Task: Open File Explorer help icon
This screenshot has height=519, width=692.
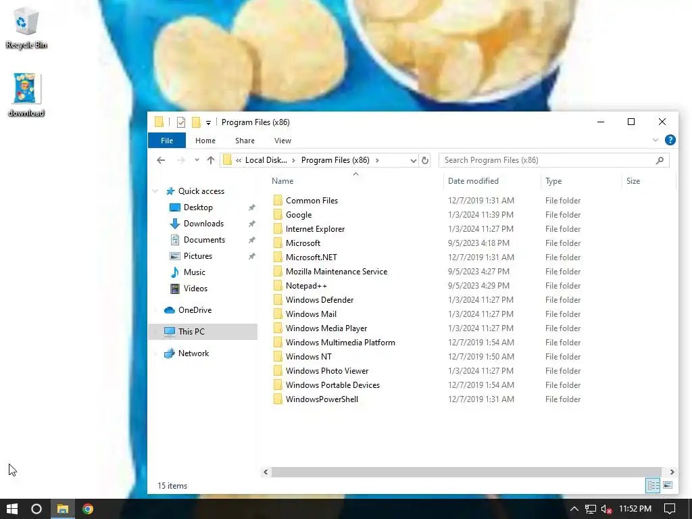Action: pyautogui.click(x=670, y=141)
